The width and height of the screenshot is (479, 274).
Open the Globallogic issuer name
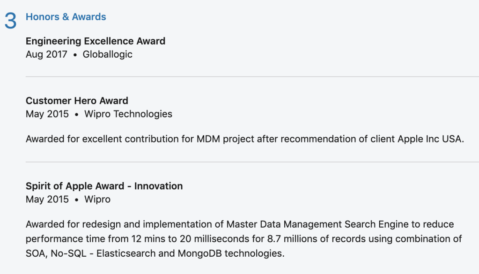click(x=107, y=54)
